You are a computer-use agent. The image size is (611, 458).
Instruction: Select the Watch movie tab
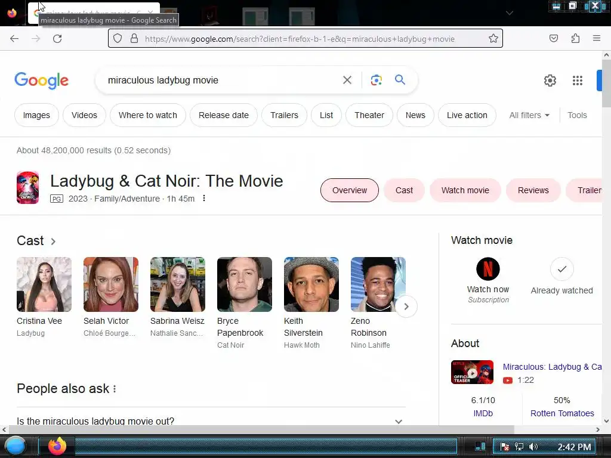click(465, 190)
